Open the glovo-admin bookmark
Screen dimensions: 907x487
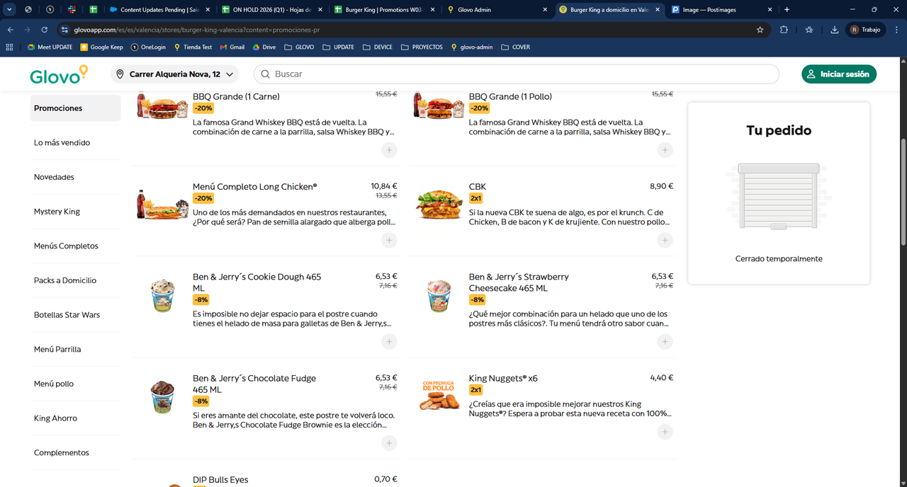(472, 47)
